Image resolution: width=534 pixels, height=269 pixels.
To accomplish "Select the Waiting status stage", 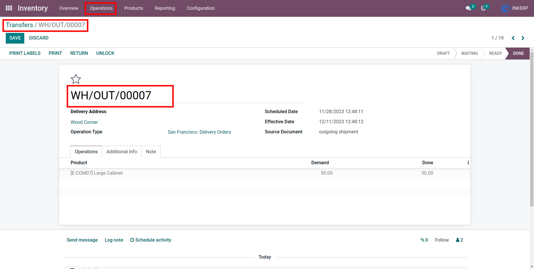I will pos(469,53).
